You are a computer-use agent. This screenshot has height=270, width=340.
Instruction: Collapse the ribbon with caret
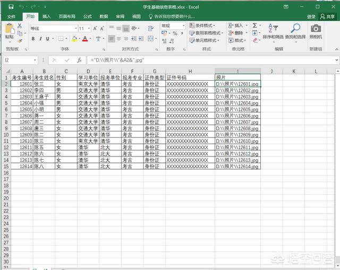click(336, 49)
